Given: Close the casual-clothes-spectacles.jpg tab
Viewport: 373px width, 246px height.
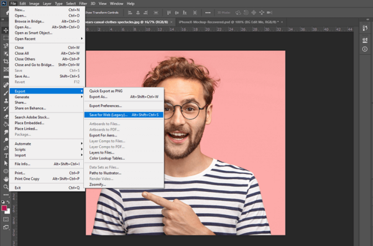Looking at the screenshot, I should (172, 22).
